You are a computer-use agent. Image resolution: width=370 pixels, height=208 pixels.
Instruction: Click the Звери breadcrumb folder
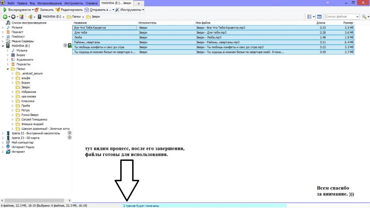tap(93, 17)
